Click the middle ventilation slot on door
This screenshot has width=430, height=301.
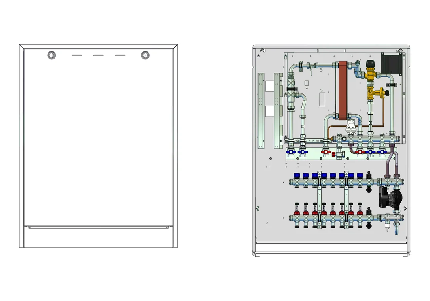99,55
